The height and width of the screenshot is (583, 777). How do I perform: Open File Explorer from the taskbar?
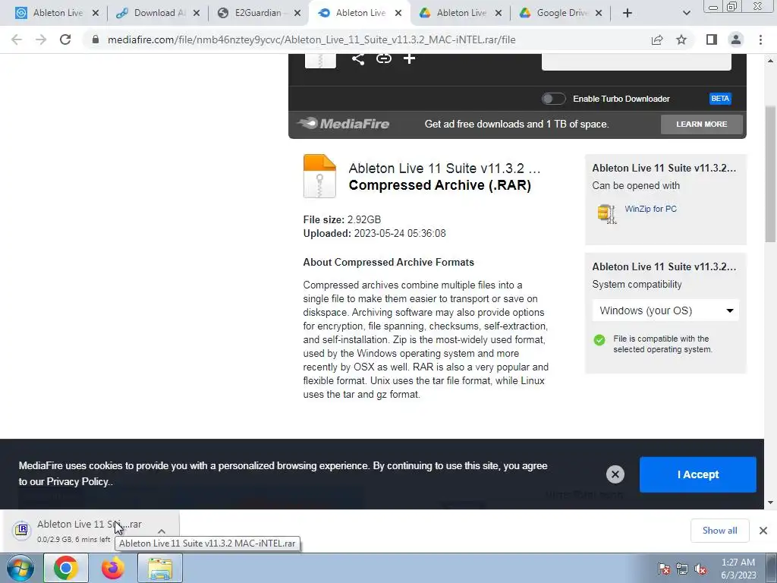coord(160,568)
